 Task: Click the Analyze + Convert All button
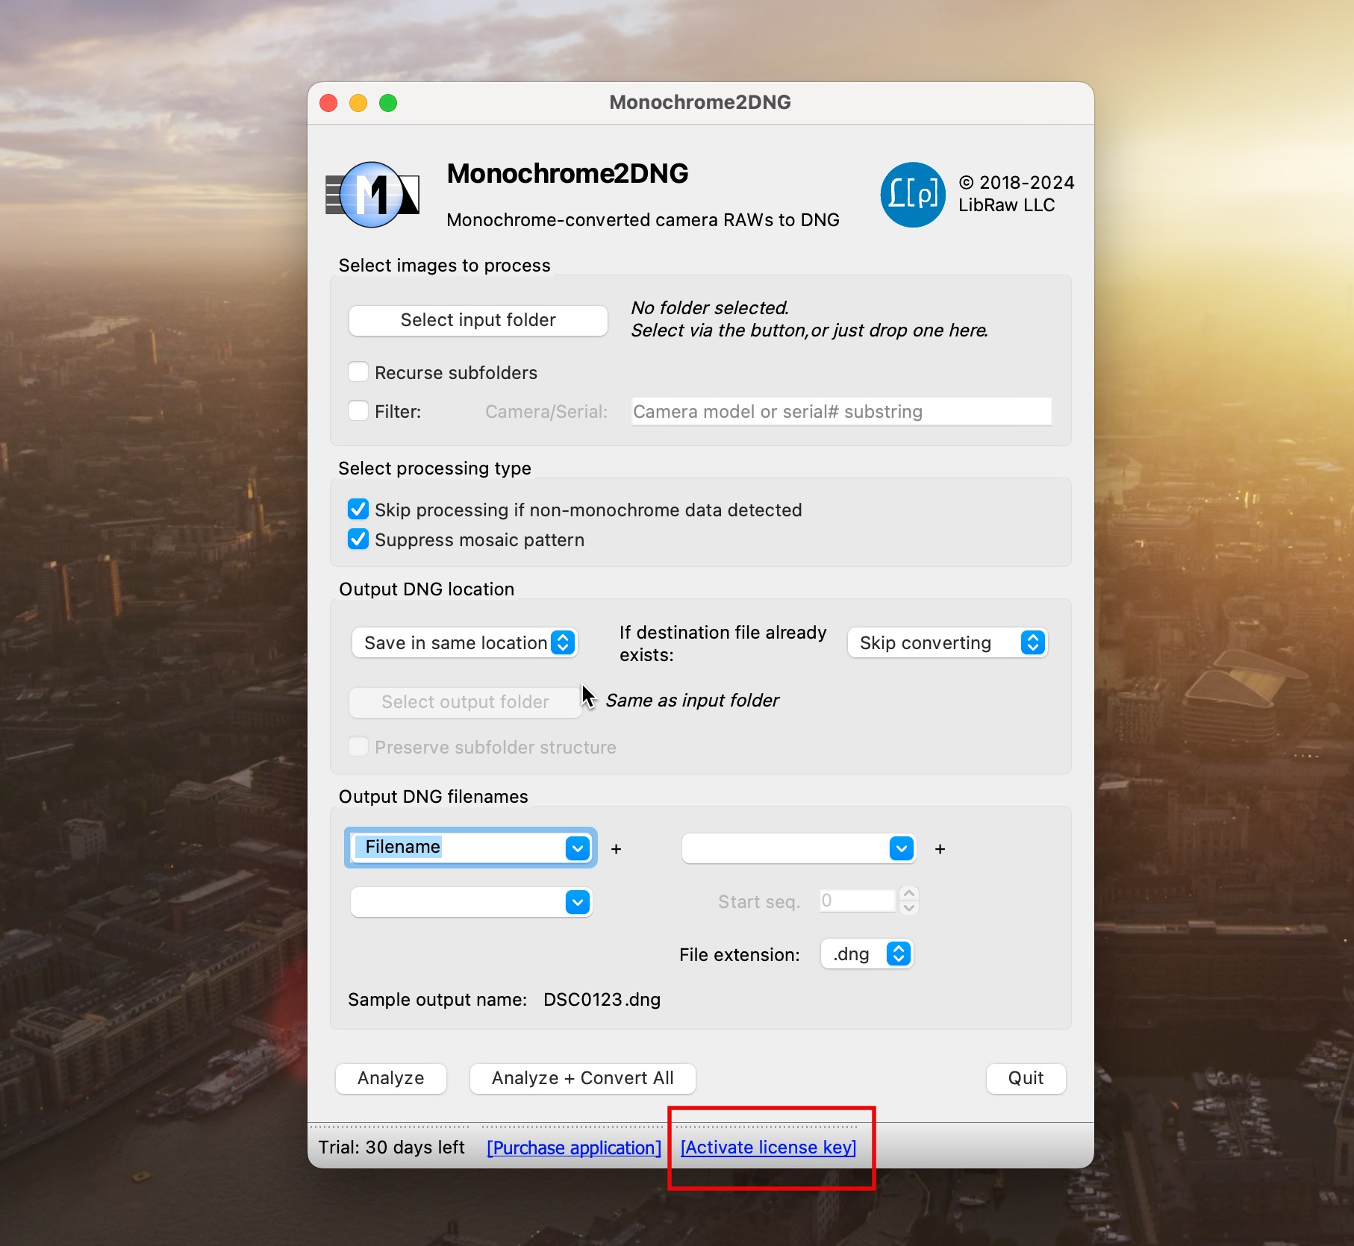tap(582, 1078)
